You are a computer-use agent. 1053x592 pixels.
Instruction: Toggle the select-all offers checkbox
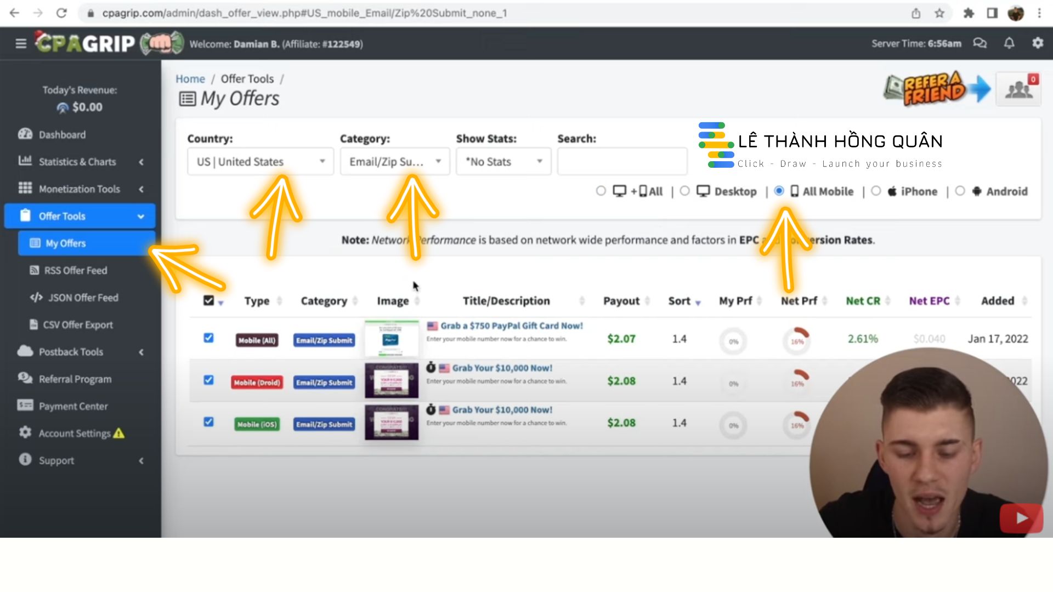tap(208, 300)
